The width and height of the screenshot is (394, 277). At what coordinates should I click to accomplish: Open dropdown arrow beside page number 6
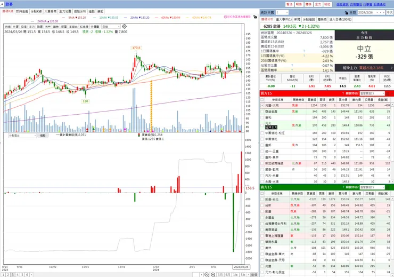[31, 275]
